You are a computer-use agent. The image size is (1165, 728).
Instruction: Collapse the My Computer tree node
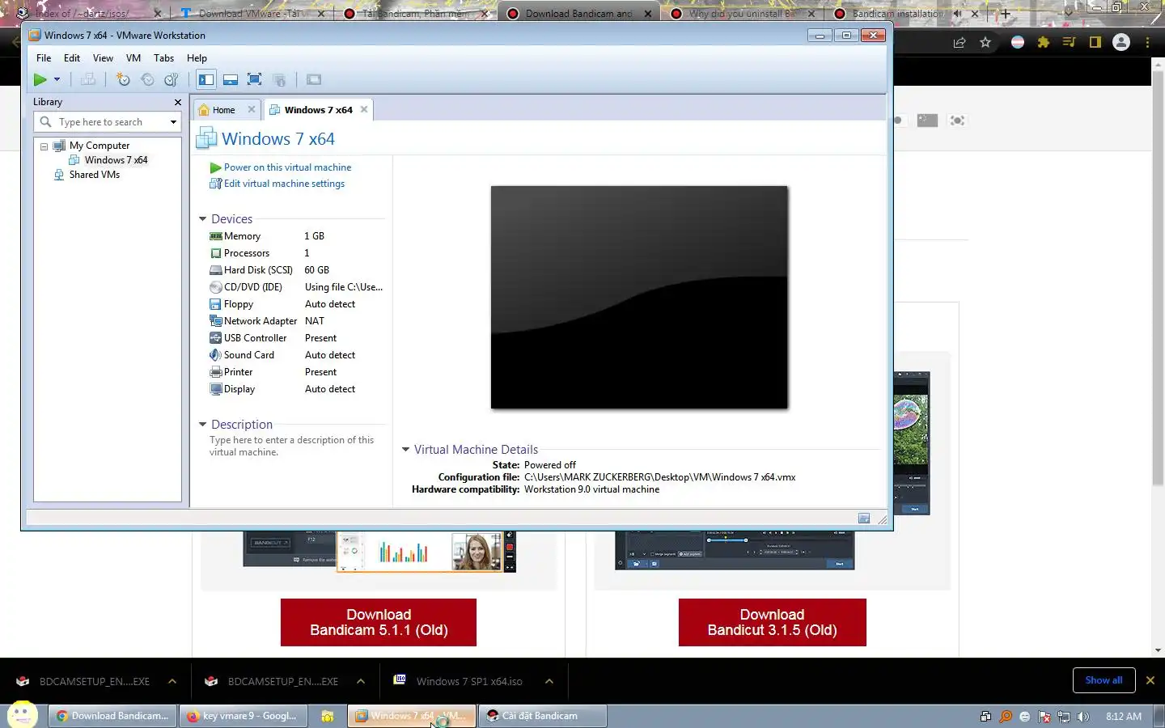44,146
